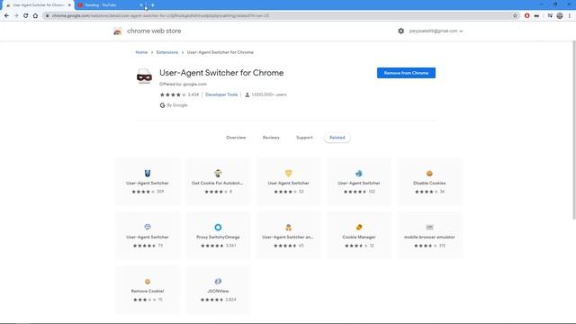Image resolution: width=576 pixels, height=324 pixels.
Task: Open Chrome Web Store settings gear
Action: click(400, 31)
